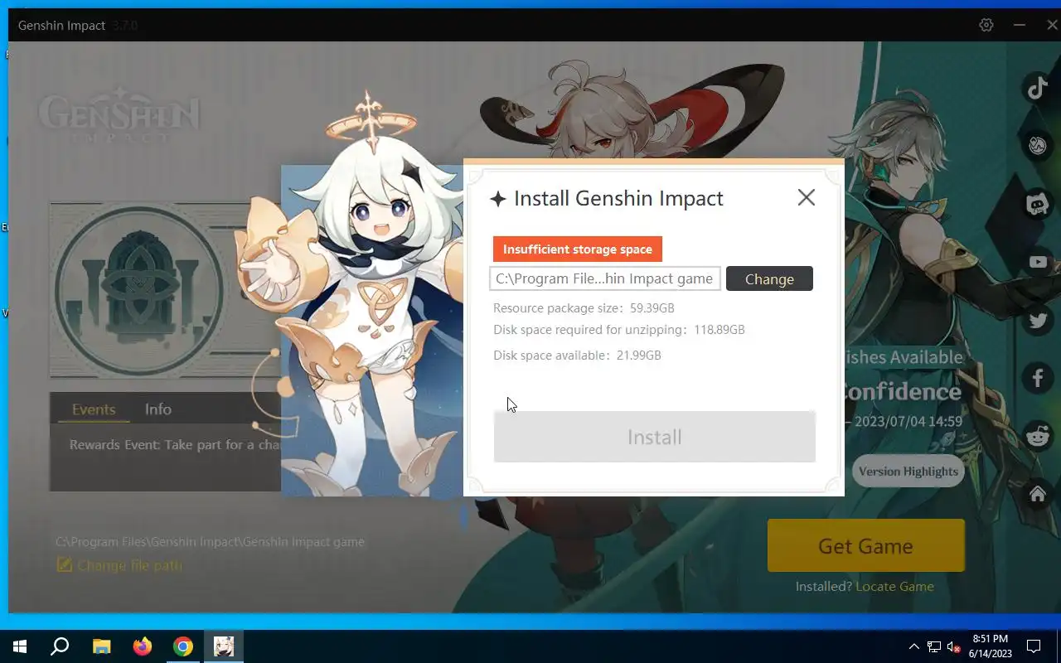Click the Locate Game link
The width and height of the screenshot is (1061, 663).
894,586
